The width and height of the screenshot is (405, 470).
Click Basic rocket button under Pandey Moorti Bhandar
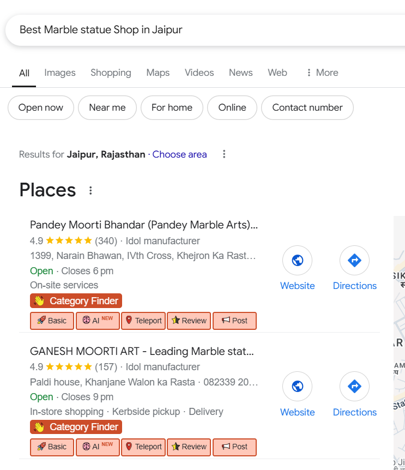[x=52, y=321]
